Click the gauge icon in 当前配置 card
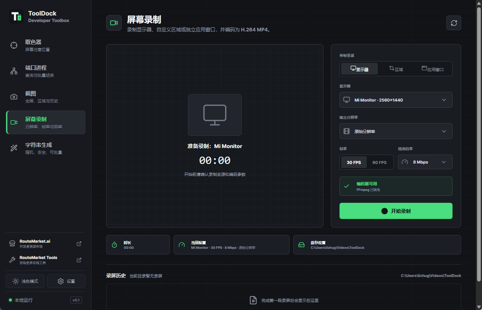The width and height of the screenshot is (482, 310). [182, 245]
